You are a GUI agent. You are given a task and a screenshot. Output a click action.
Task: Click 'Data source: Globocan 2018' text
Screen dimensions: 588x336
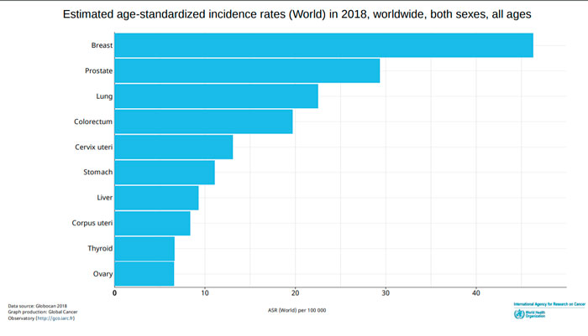tap(38, 306)
